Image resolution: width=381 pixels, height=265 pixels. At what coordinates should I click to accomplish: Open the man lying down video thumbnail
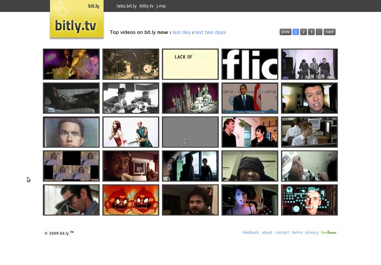pyautogui.click(x=71, y=98)
